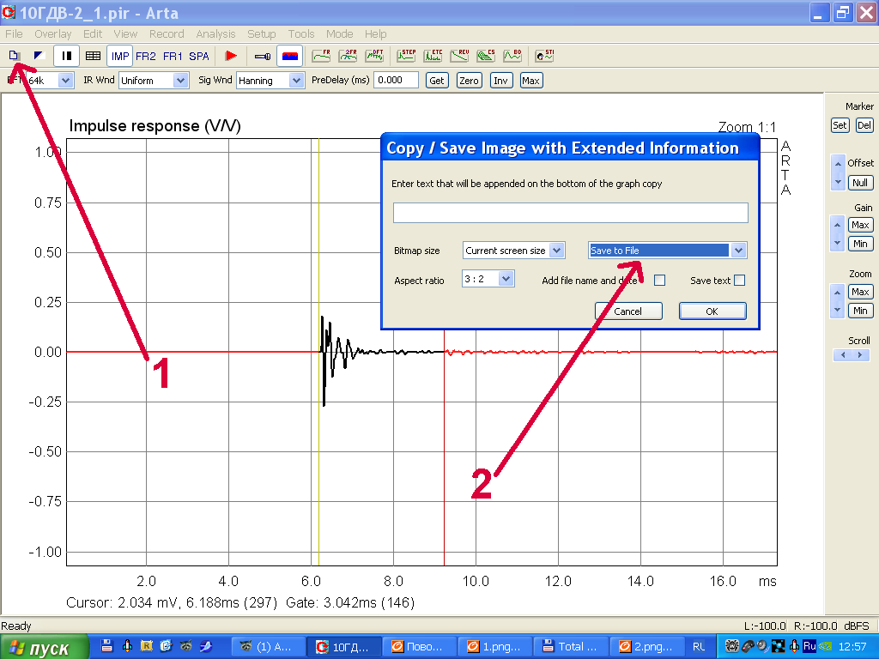
Task: Click the appended text input field in dialog
Action: coord(570,213)
